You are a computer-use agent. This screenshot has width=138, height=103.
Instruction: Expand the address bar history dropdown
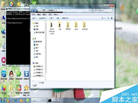point(89,10)
